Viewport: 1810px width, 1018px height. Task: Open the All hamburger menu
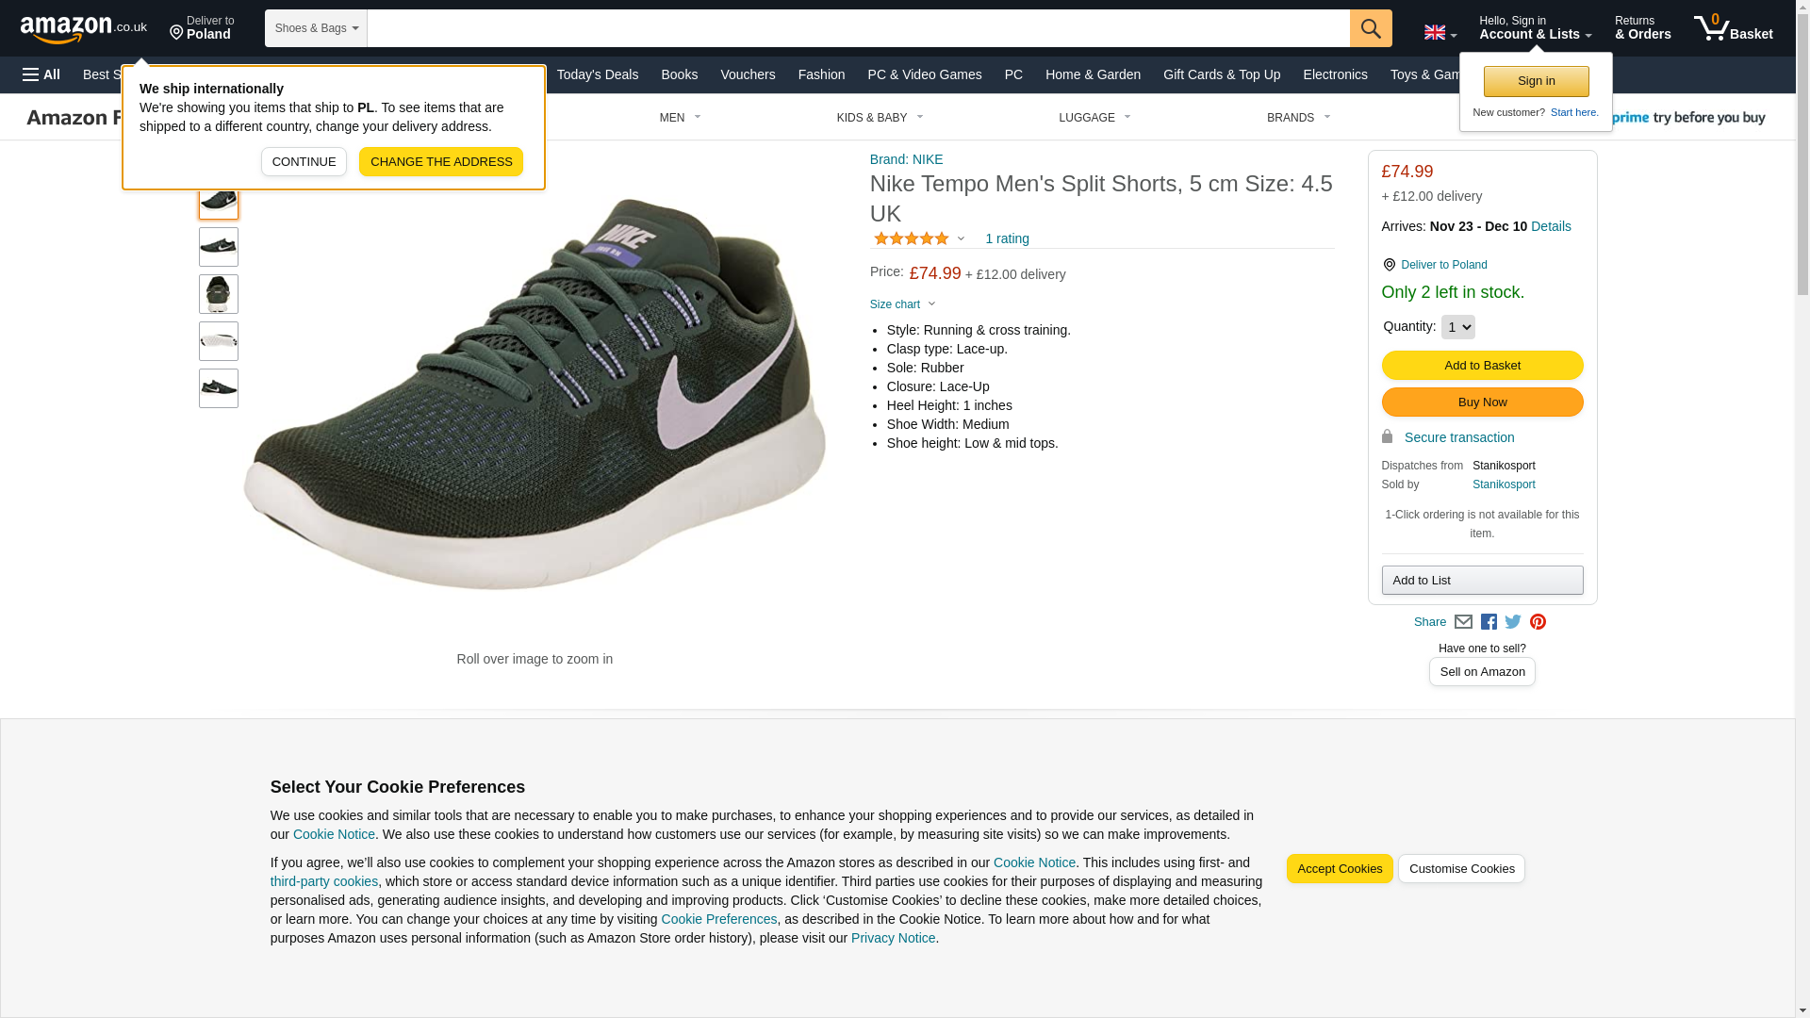pos(41,74)
